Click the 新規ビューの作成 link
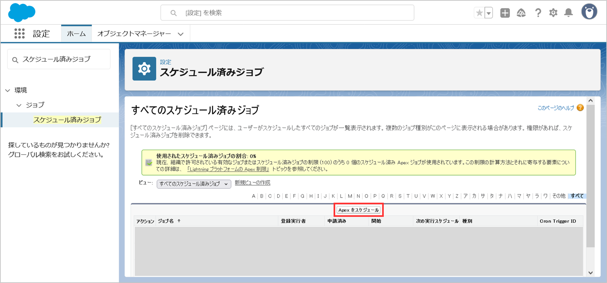The width and height of the screenshot is (607, 283). coord(252,183)
